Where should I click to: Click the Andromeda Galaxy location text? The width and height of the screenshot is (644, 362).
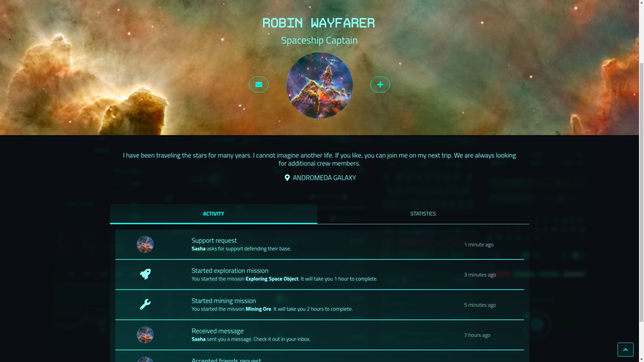click(324, 178)
